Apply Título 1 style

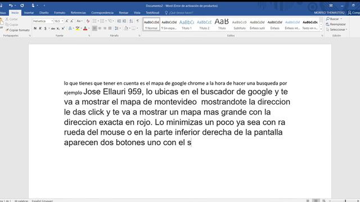pyautogui.click(x=187, y=24)
